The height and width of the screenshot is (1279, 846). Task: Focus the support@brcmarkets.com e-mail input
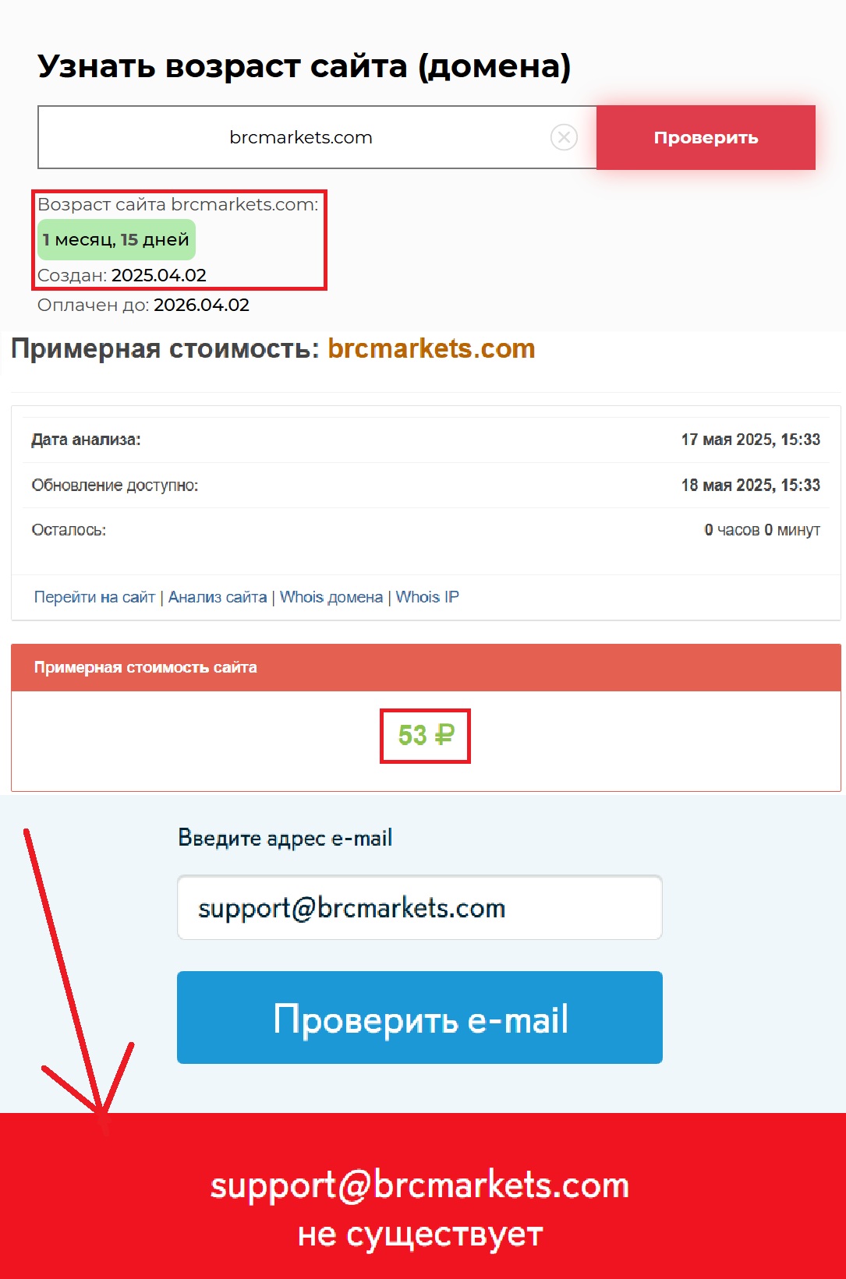click(419, 908)
